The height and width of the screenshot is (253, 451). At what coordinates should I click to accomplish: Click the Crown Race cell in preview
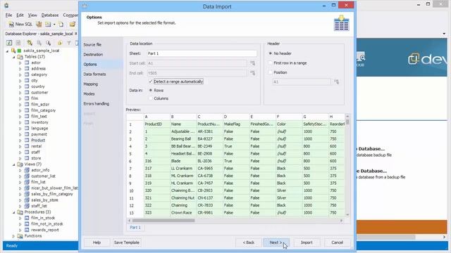183,213
